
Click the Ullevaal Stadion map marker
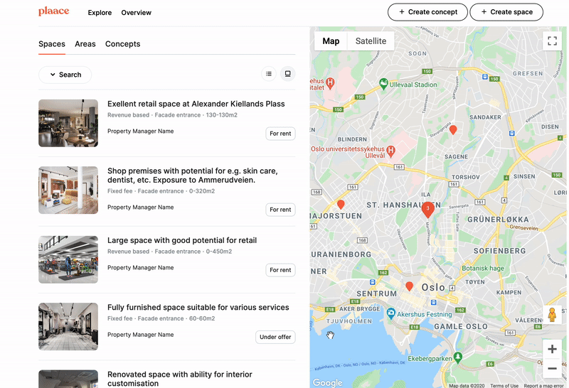[x=384, y=84]
